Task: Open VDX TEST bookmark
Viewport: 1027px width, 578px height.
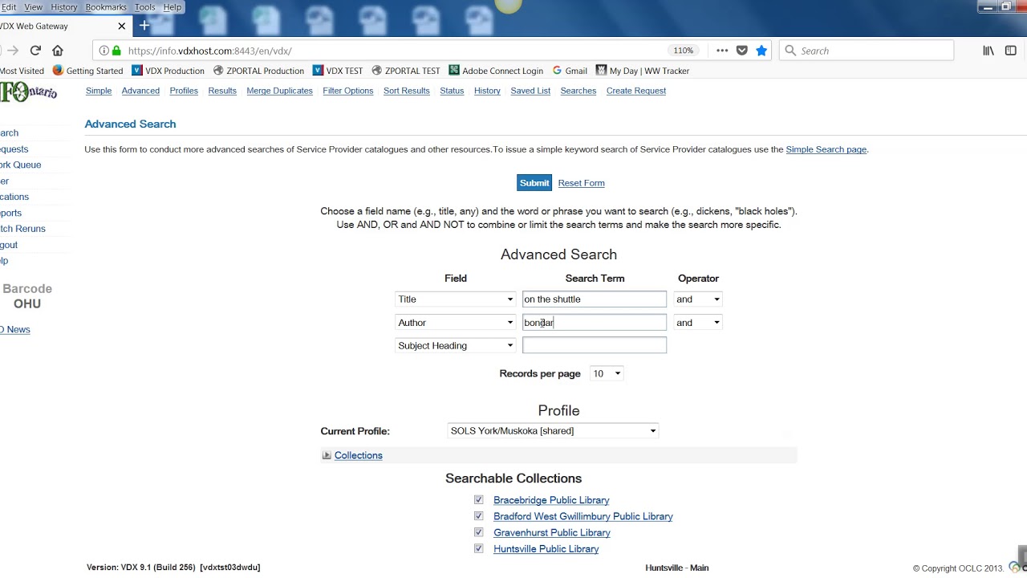Action: tap(338, 71)
